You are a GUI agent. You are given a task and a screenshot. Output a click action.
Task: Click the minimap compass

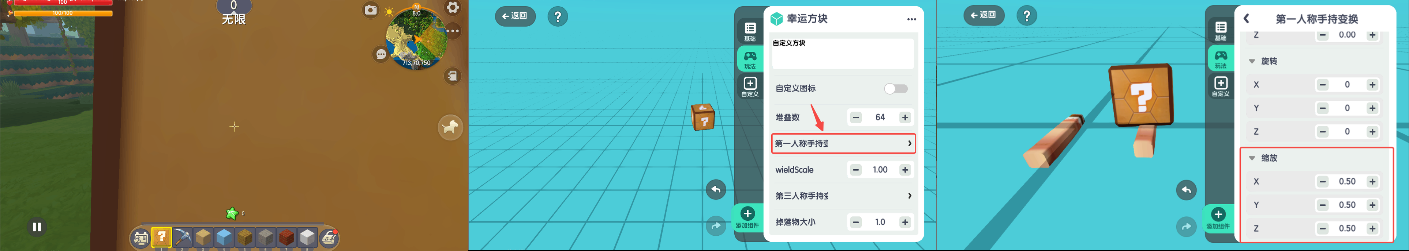[x=417, y=38]
